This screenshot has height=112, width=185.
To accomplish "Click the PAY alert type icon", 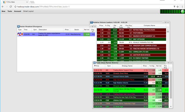I will click(x=20, y=34).
